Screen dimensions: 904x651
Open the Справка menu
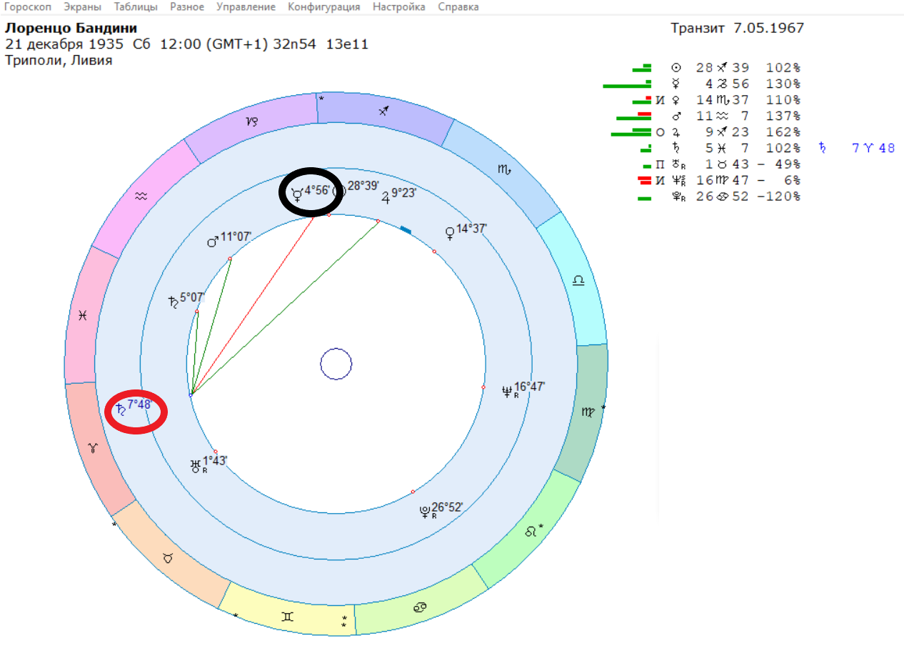(x=458, y=6)
